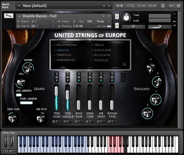Click the staccato D decay knob
Screen dimensions: 184x155
coord(157,82)
